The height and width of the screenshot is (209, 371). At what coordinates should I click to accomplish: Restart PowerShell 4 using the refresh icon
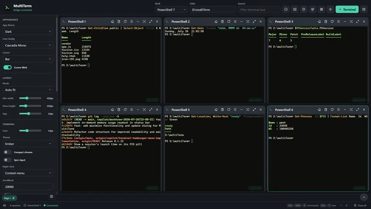[125, 110]
